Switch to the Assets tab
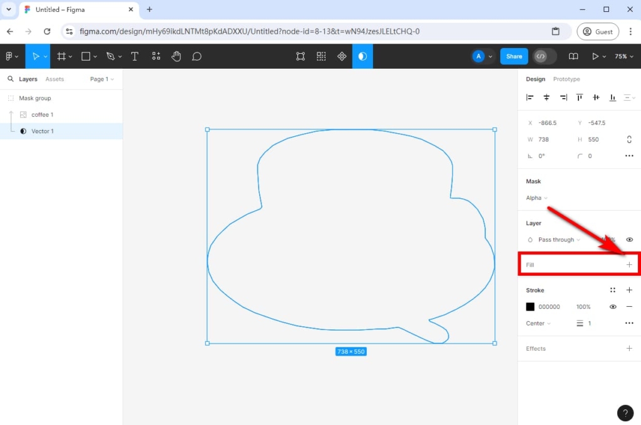641x425 pixels. pyautogui.click(x=55, y=79)
